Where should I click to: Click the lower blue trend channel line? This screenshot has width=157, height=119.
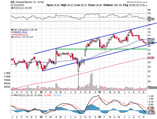coord(99,57)
